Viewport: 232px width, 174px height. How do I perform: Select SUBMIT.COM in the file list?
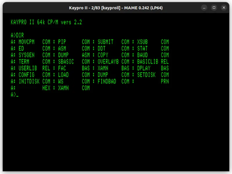[x=105, y=42]
